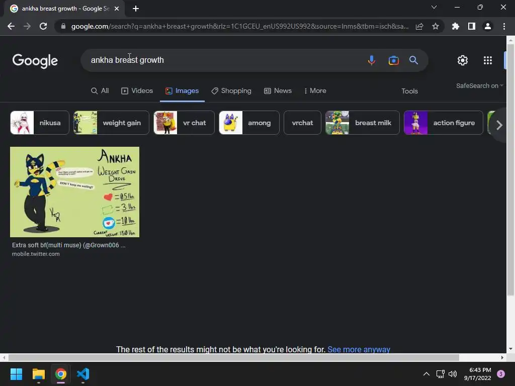Screen dimensions: 515x386
Task: Start voice search with microphone
Action: coord(372,60)
